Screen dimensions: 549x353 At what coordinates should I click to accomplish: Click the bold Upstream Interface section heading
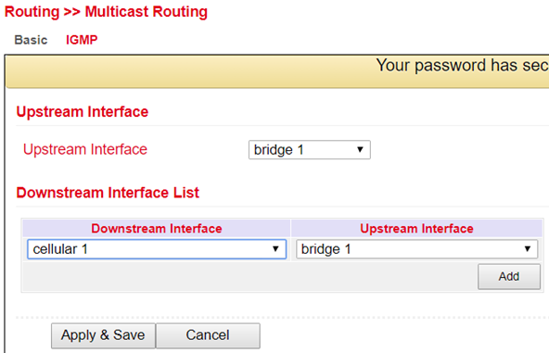83,112
